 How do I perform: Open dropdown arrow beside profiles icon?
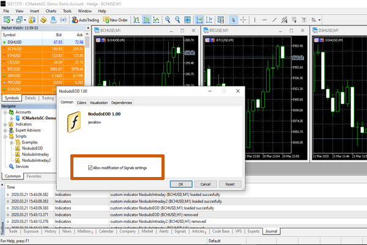click(x=25, y=20)
